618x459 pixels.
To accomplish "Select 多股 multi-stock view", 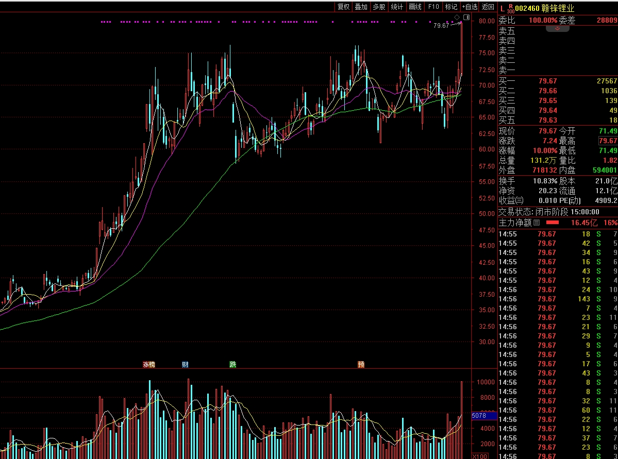I will pos(379,7).
